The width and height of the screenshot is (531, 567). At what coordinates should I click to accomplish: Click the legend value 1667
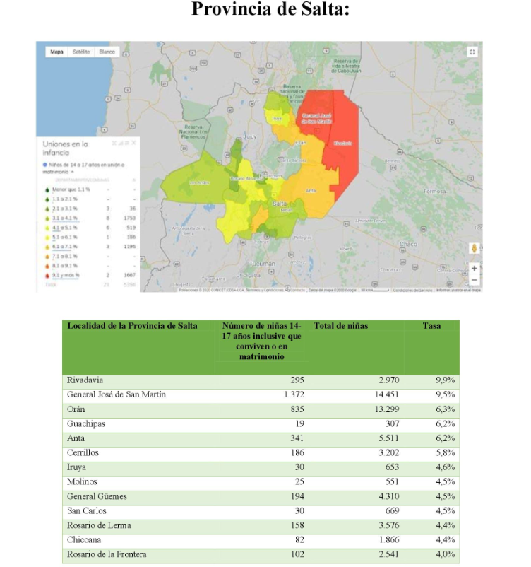[x=129, y=275]
